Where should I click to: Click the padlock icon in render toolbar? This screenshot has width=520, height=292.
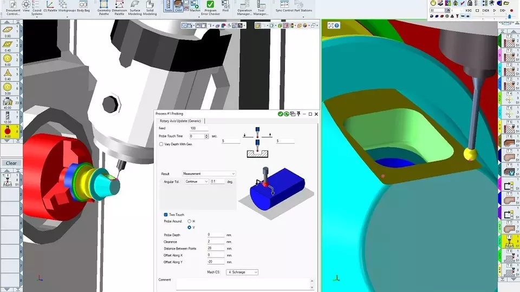pos(470,3)
